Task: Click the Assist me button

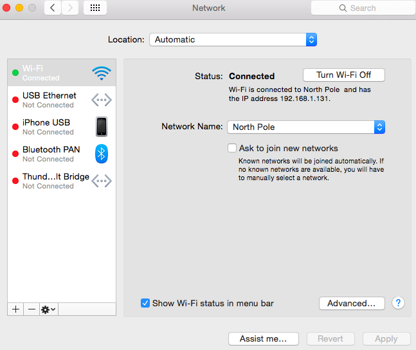Action: 264,338
